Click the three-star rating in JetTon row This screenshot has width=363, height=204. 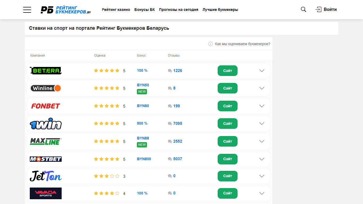point(107,176)
